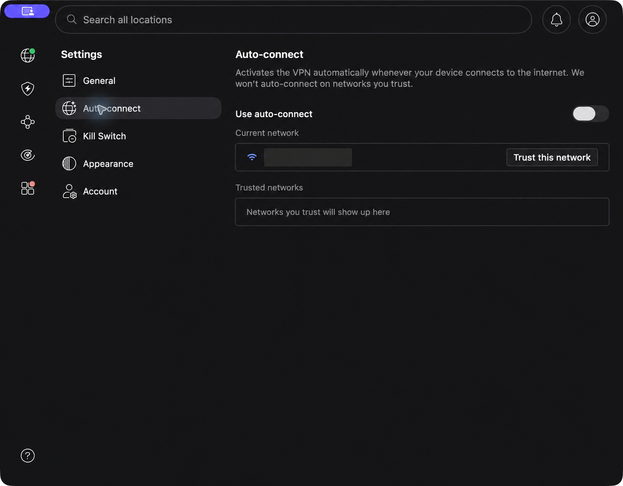Click the Wi-Fi icon of current network

click(252, 157)
